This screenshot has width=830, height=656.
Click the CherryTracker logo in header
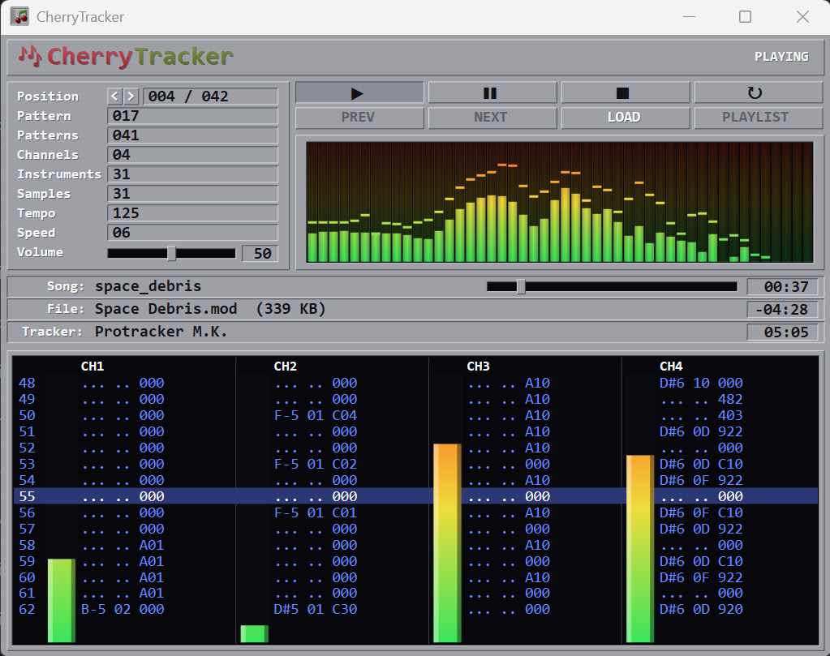(x=126, y=57)
